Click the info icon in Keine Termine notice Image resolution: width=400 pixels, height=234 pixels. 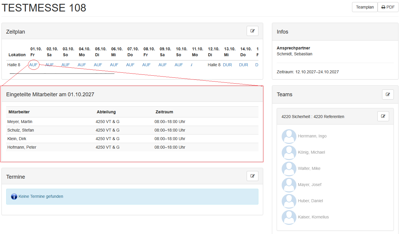point(14,197)
